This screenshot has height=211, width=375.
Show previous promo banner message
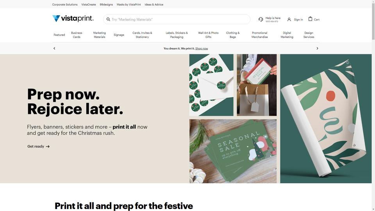tap(54, 48)
